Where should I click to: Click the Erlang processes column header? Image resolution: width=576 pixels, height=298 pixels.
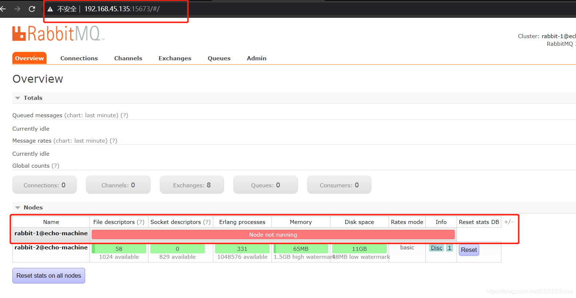(242, 222)
